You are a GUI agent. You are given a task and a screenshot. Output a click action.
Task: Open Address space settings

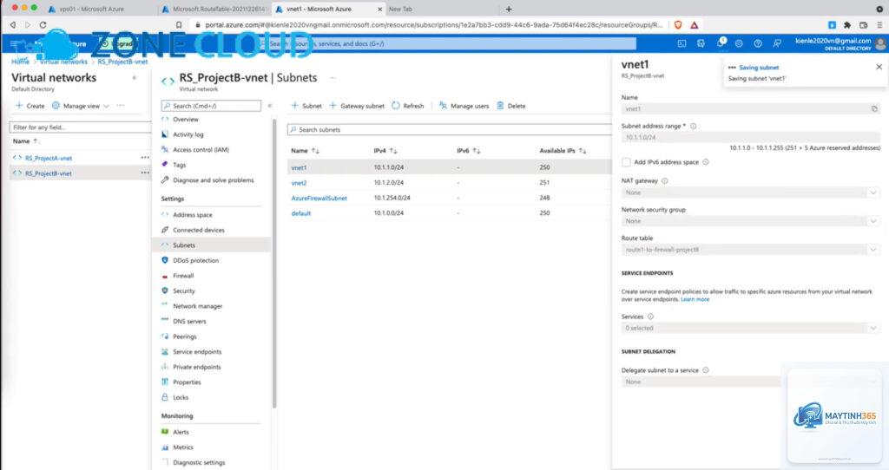coord(192,215)
